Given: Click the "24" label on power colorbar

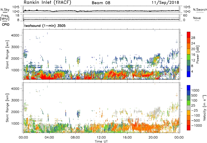Looking at the screenshot, I should pyautogui.click(x=193, y=43).
